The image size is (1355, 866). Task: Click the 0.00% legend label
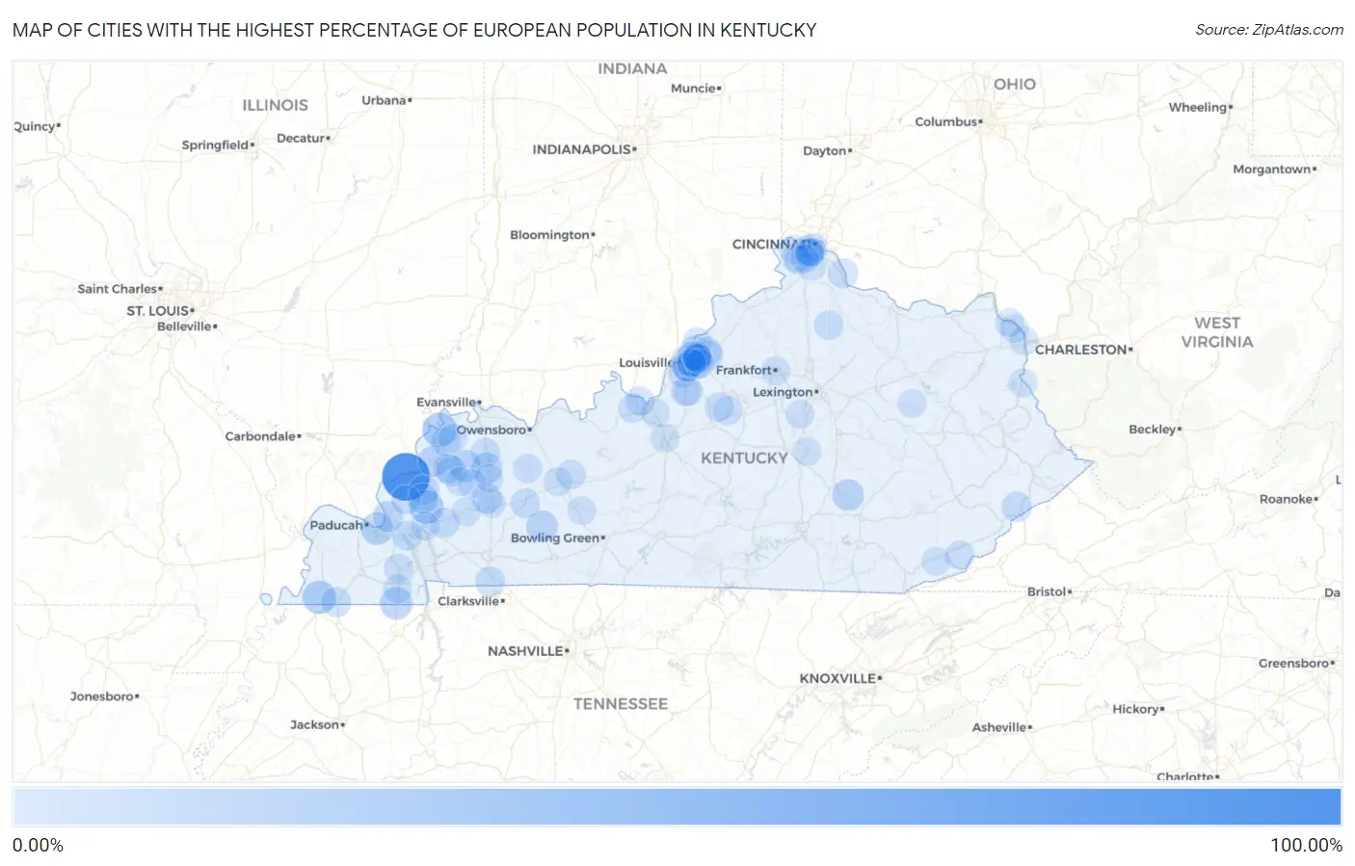[39, 846]
